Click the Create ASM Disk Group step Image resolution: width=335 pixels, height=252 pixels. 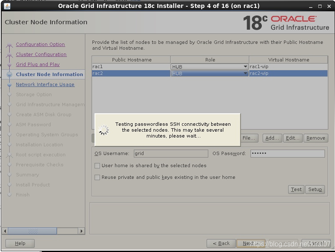click(43, 115)
